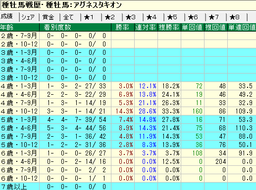Click the 108 単回値 in 6歳・1-3月 row
The width and height of the screenshot is (256, 190).
point(198,153)
